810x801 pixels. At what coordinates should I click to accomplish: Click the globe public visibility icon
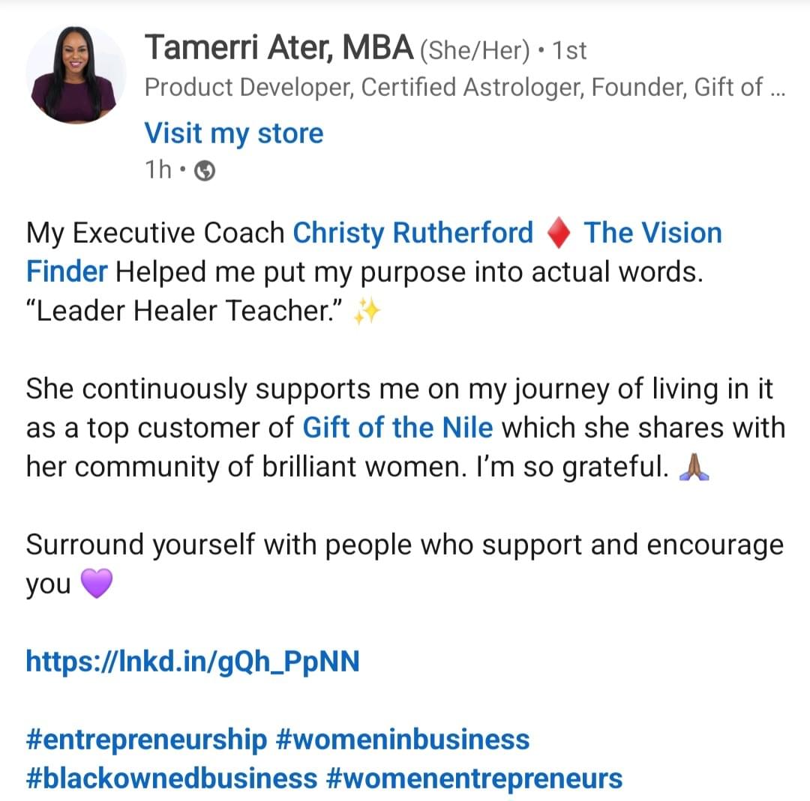pos(205,172)
